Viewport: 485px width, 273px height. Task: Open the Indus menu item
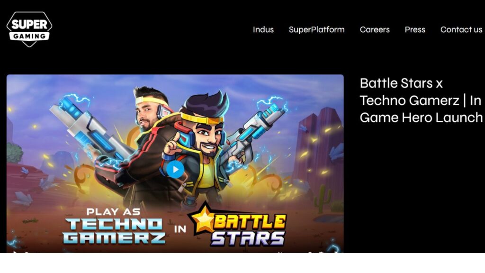tap(263, 29)
